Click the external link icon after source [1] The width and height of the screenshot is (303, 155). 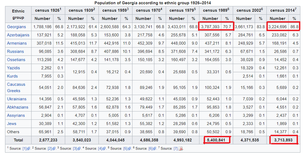click(x=28, y=149)
